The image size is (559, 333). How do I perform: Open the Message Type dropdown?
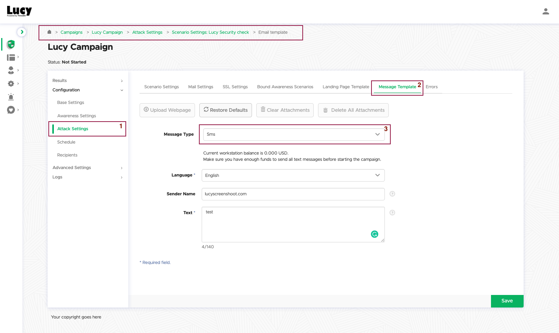(x=294, y=134)
